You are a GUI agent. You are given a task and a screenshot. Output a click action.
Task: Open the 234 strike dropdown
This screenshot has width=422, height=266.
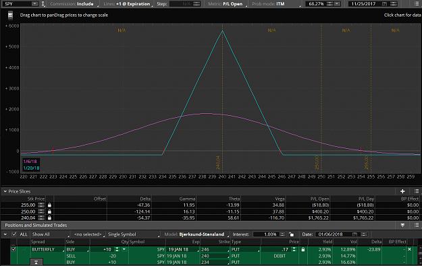[x=215, y=262]
